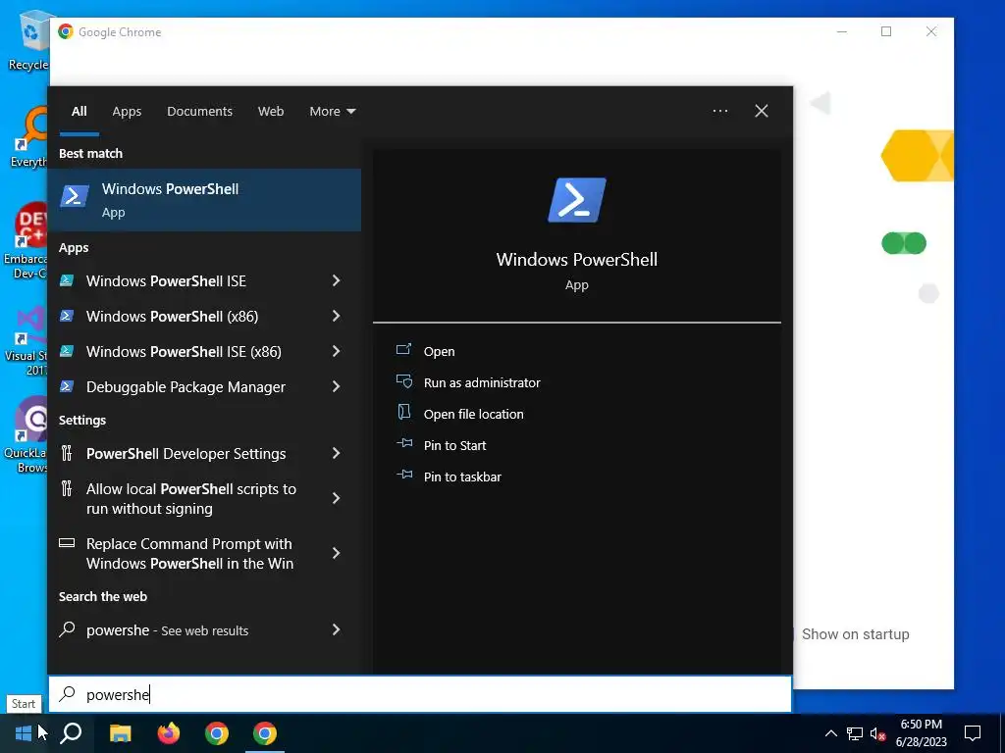Select 'powershe - See web results' row
This screenshot has height=753, width=1005.
(204, 629)
